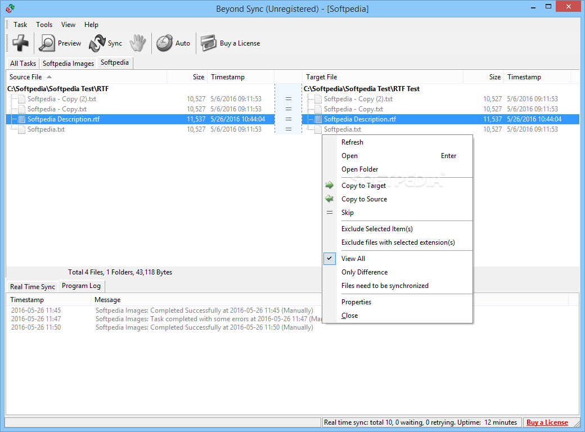Click Buy a License toolbar label
Viewport: 585px width, 432px height.
pyautogui.click(x=240, y=43)
